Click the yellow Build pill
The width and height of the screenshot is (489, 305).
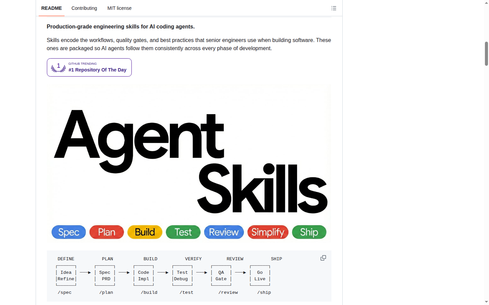tap(145, 232)
